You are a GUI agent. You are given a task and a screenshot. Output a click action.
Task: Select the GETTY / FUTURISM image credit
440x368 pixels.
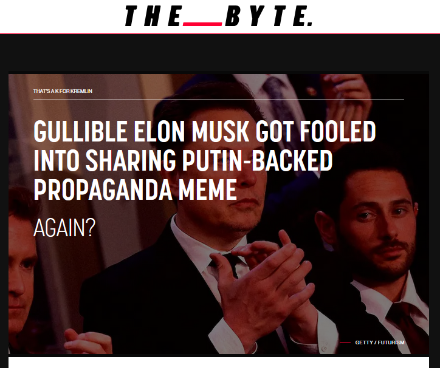(x=380, y=342)
